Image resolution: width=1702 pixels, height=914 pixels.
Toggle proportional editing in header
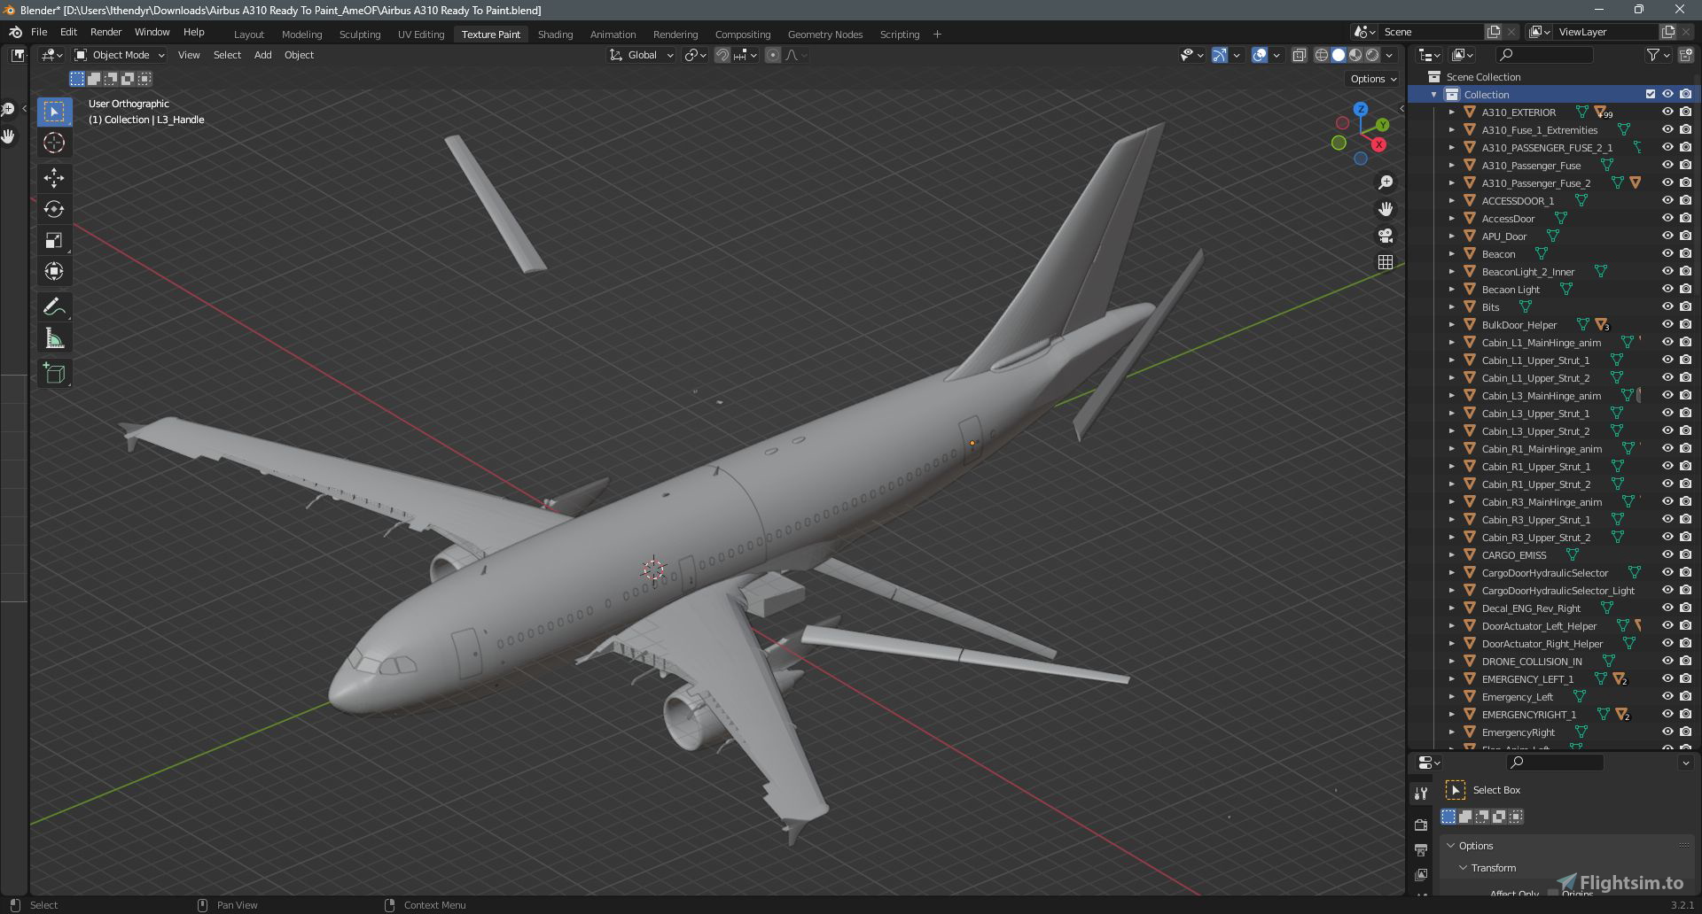[x=773, y=55]
